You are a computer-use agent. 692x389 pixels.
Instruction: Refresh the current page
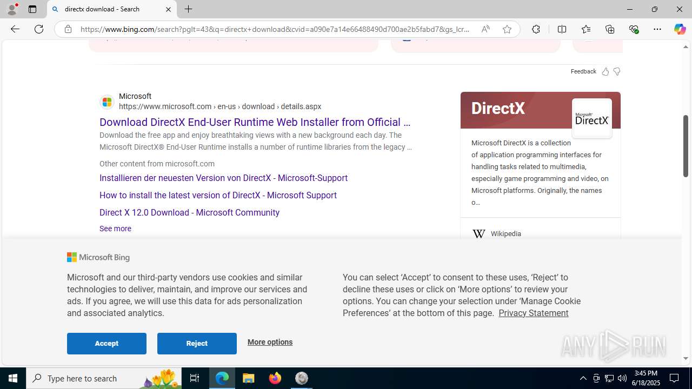(39, 29)
